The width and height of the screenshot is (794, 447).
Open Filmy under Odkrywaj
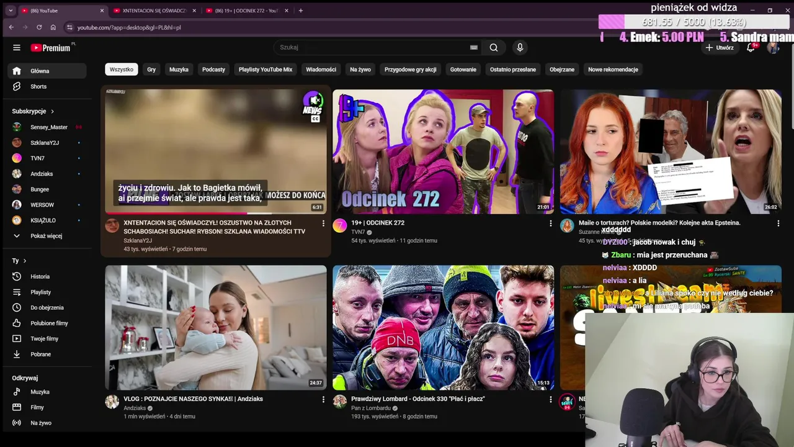(47, 407)
